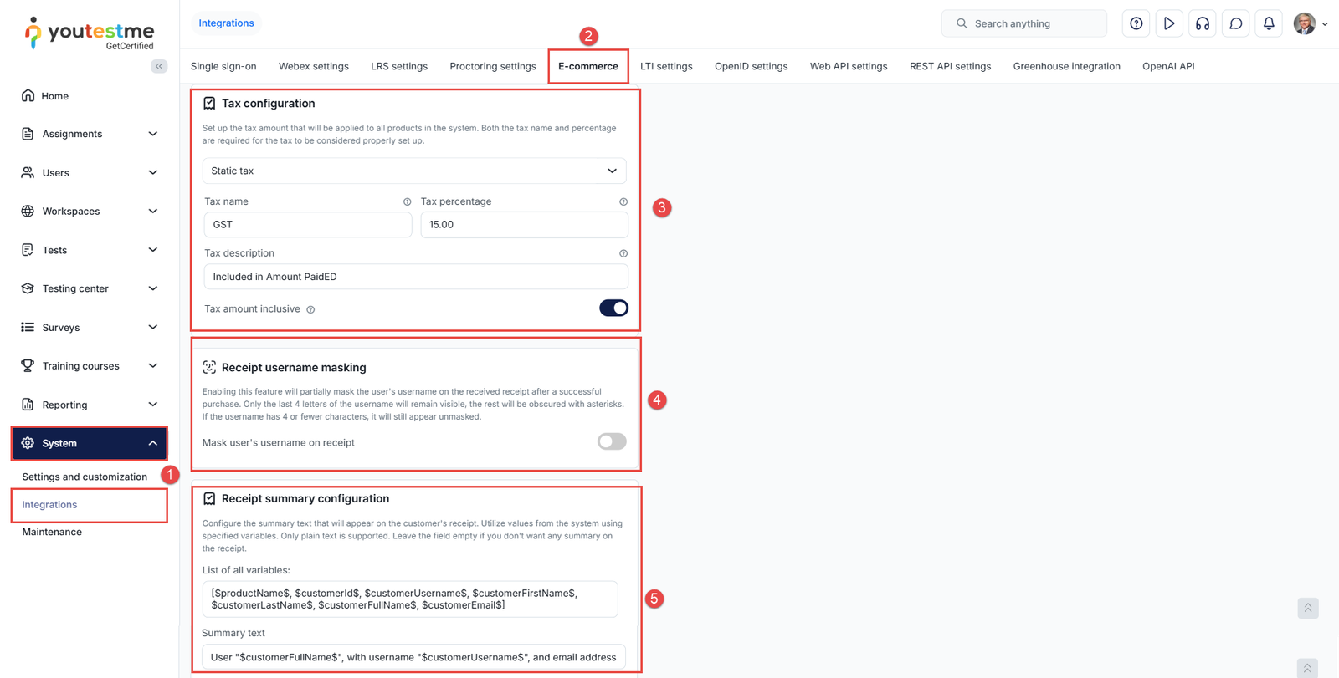Click the Tax amount inclusive info icon
The image size is (1339, 678).
coord(310,309)
